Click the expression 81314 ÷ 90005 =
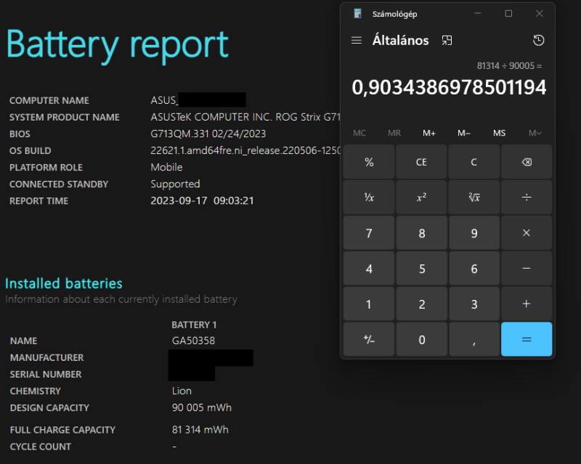This screenshot has height=464, width=581. 509,66
